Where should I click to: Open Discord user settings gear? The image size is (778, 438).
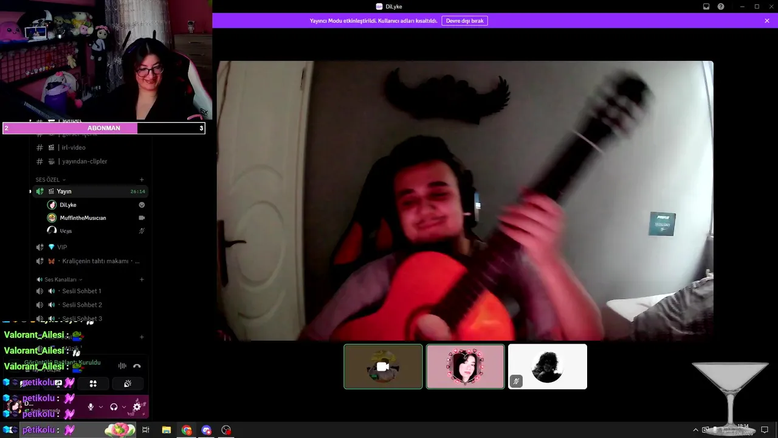(x=137, y=407)
